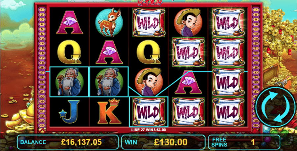The width and height of the screenshot is (297, 151).
Task: Click the Line 27 wins message
Action: click(x=149, y=130)
